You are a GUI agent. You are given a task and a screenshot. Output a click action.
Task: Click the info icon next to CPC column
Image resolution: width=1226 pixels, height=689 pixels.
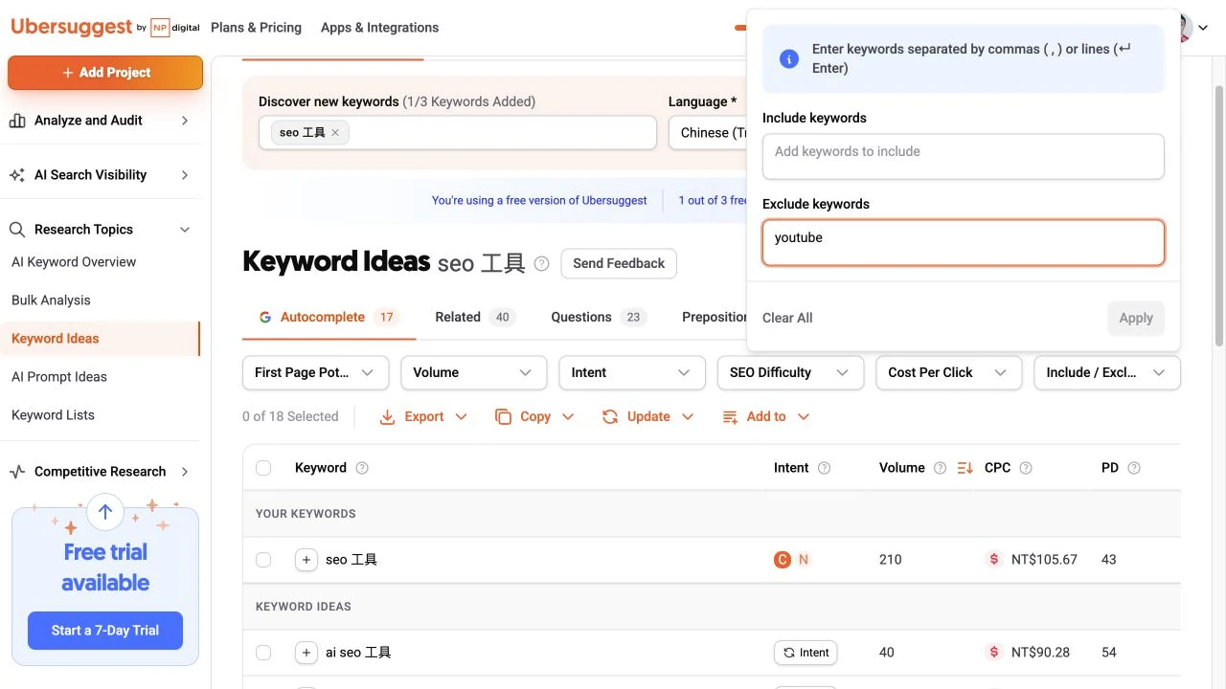coord(1026,468)
